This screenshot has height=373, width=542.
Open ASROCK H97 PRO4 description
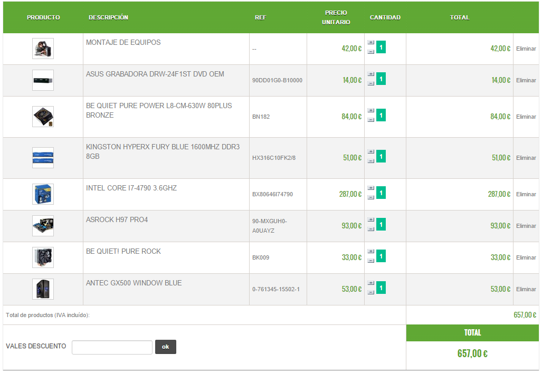[117, 220]
